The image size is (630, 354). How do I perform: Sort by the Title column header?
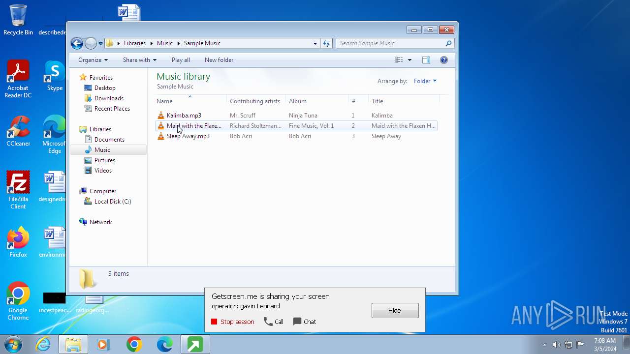[404, 101]
